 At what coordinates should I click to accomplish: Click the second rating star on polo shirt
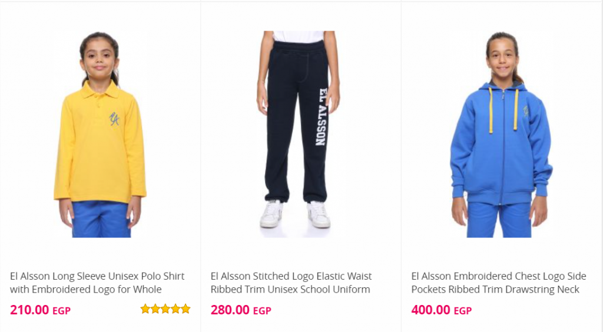[x=155, y=309]
